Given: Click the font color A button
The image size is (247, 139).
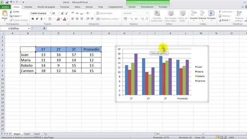Looking at the screenshot, I should (x=64, y=19).
